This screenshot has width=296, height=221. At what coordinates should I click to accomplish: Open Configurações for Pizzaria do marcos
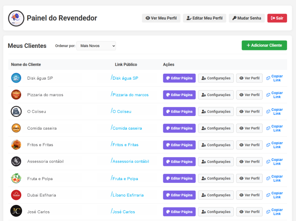[216, 95]
